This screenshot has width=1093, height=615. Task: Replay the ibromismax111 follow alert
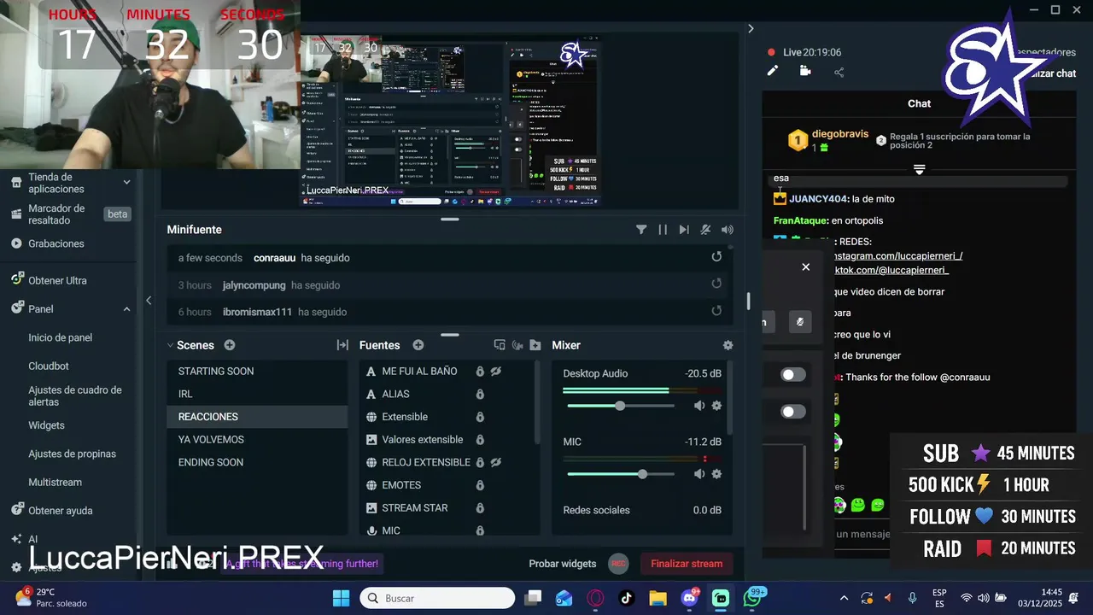click(x=716, y=311)
